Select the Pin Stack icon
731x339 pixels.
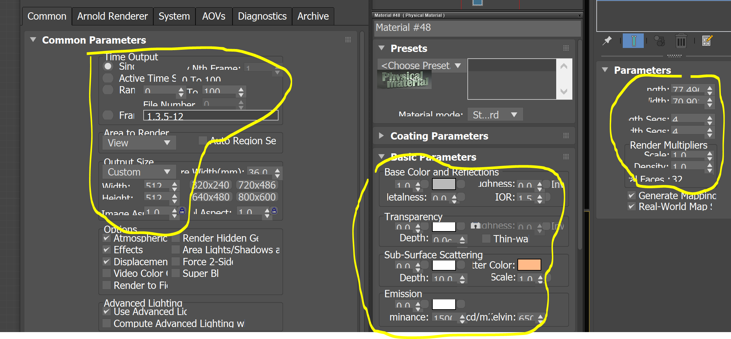(x=608, y=41)
